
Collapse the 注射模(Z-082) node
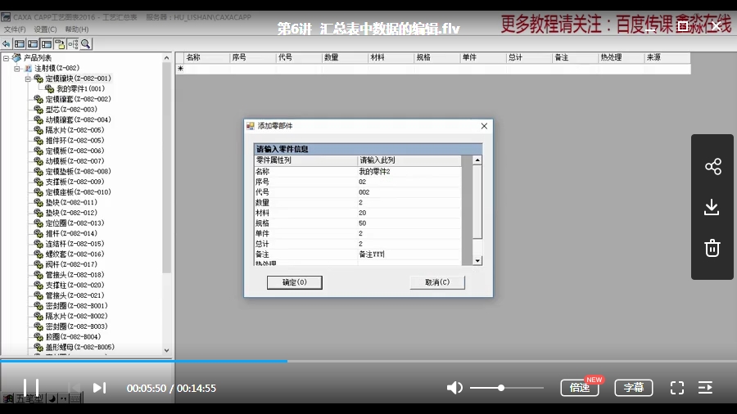click(x=17, y=69)
